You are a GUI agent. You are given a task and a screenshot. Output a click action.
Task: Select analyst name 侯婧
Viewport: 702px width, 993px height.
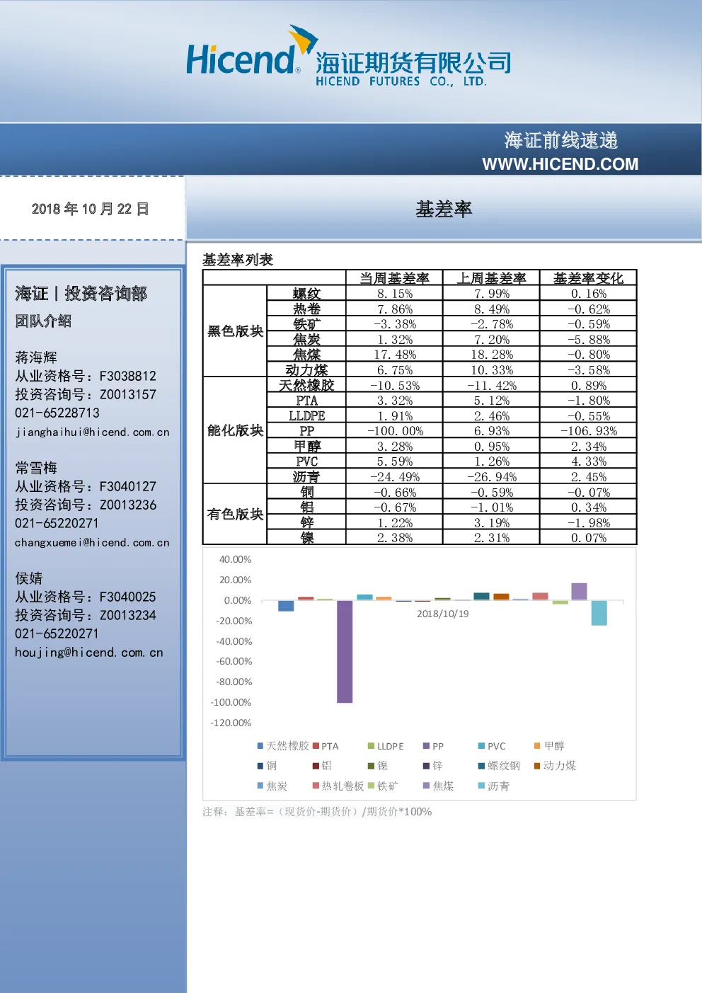[29, 578]
